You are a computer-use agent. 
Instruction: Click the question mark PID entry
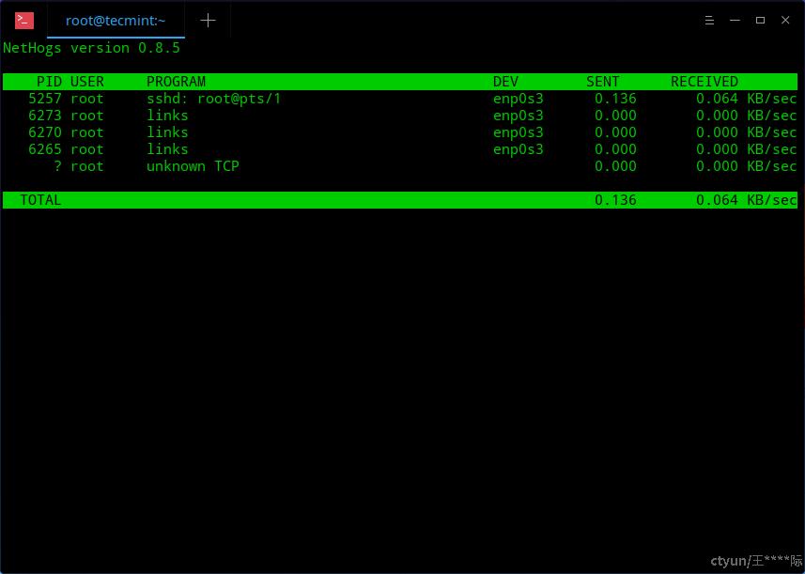pyautogui.click(x=57, y=166)
